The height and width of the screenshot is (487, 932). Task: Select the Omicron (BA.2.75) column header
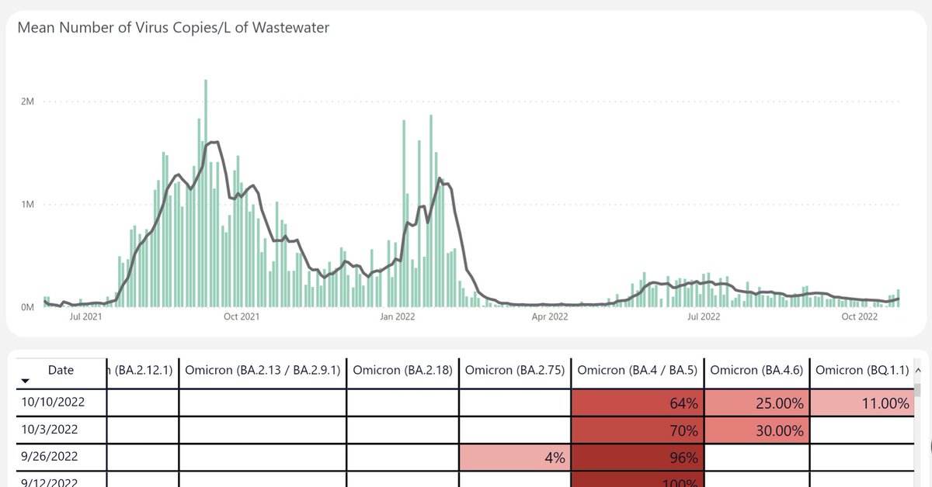(x=516, y=371)
